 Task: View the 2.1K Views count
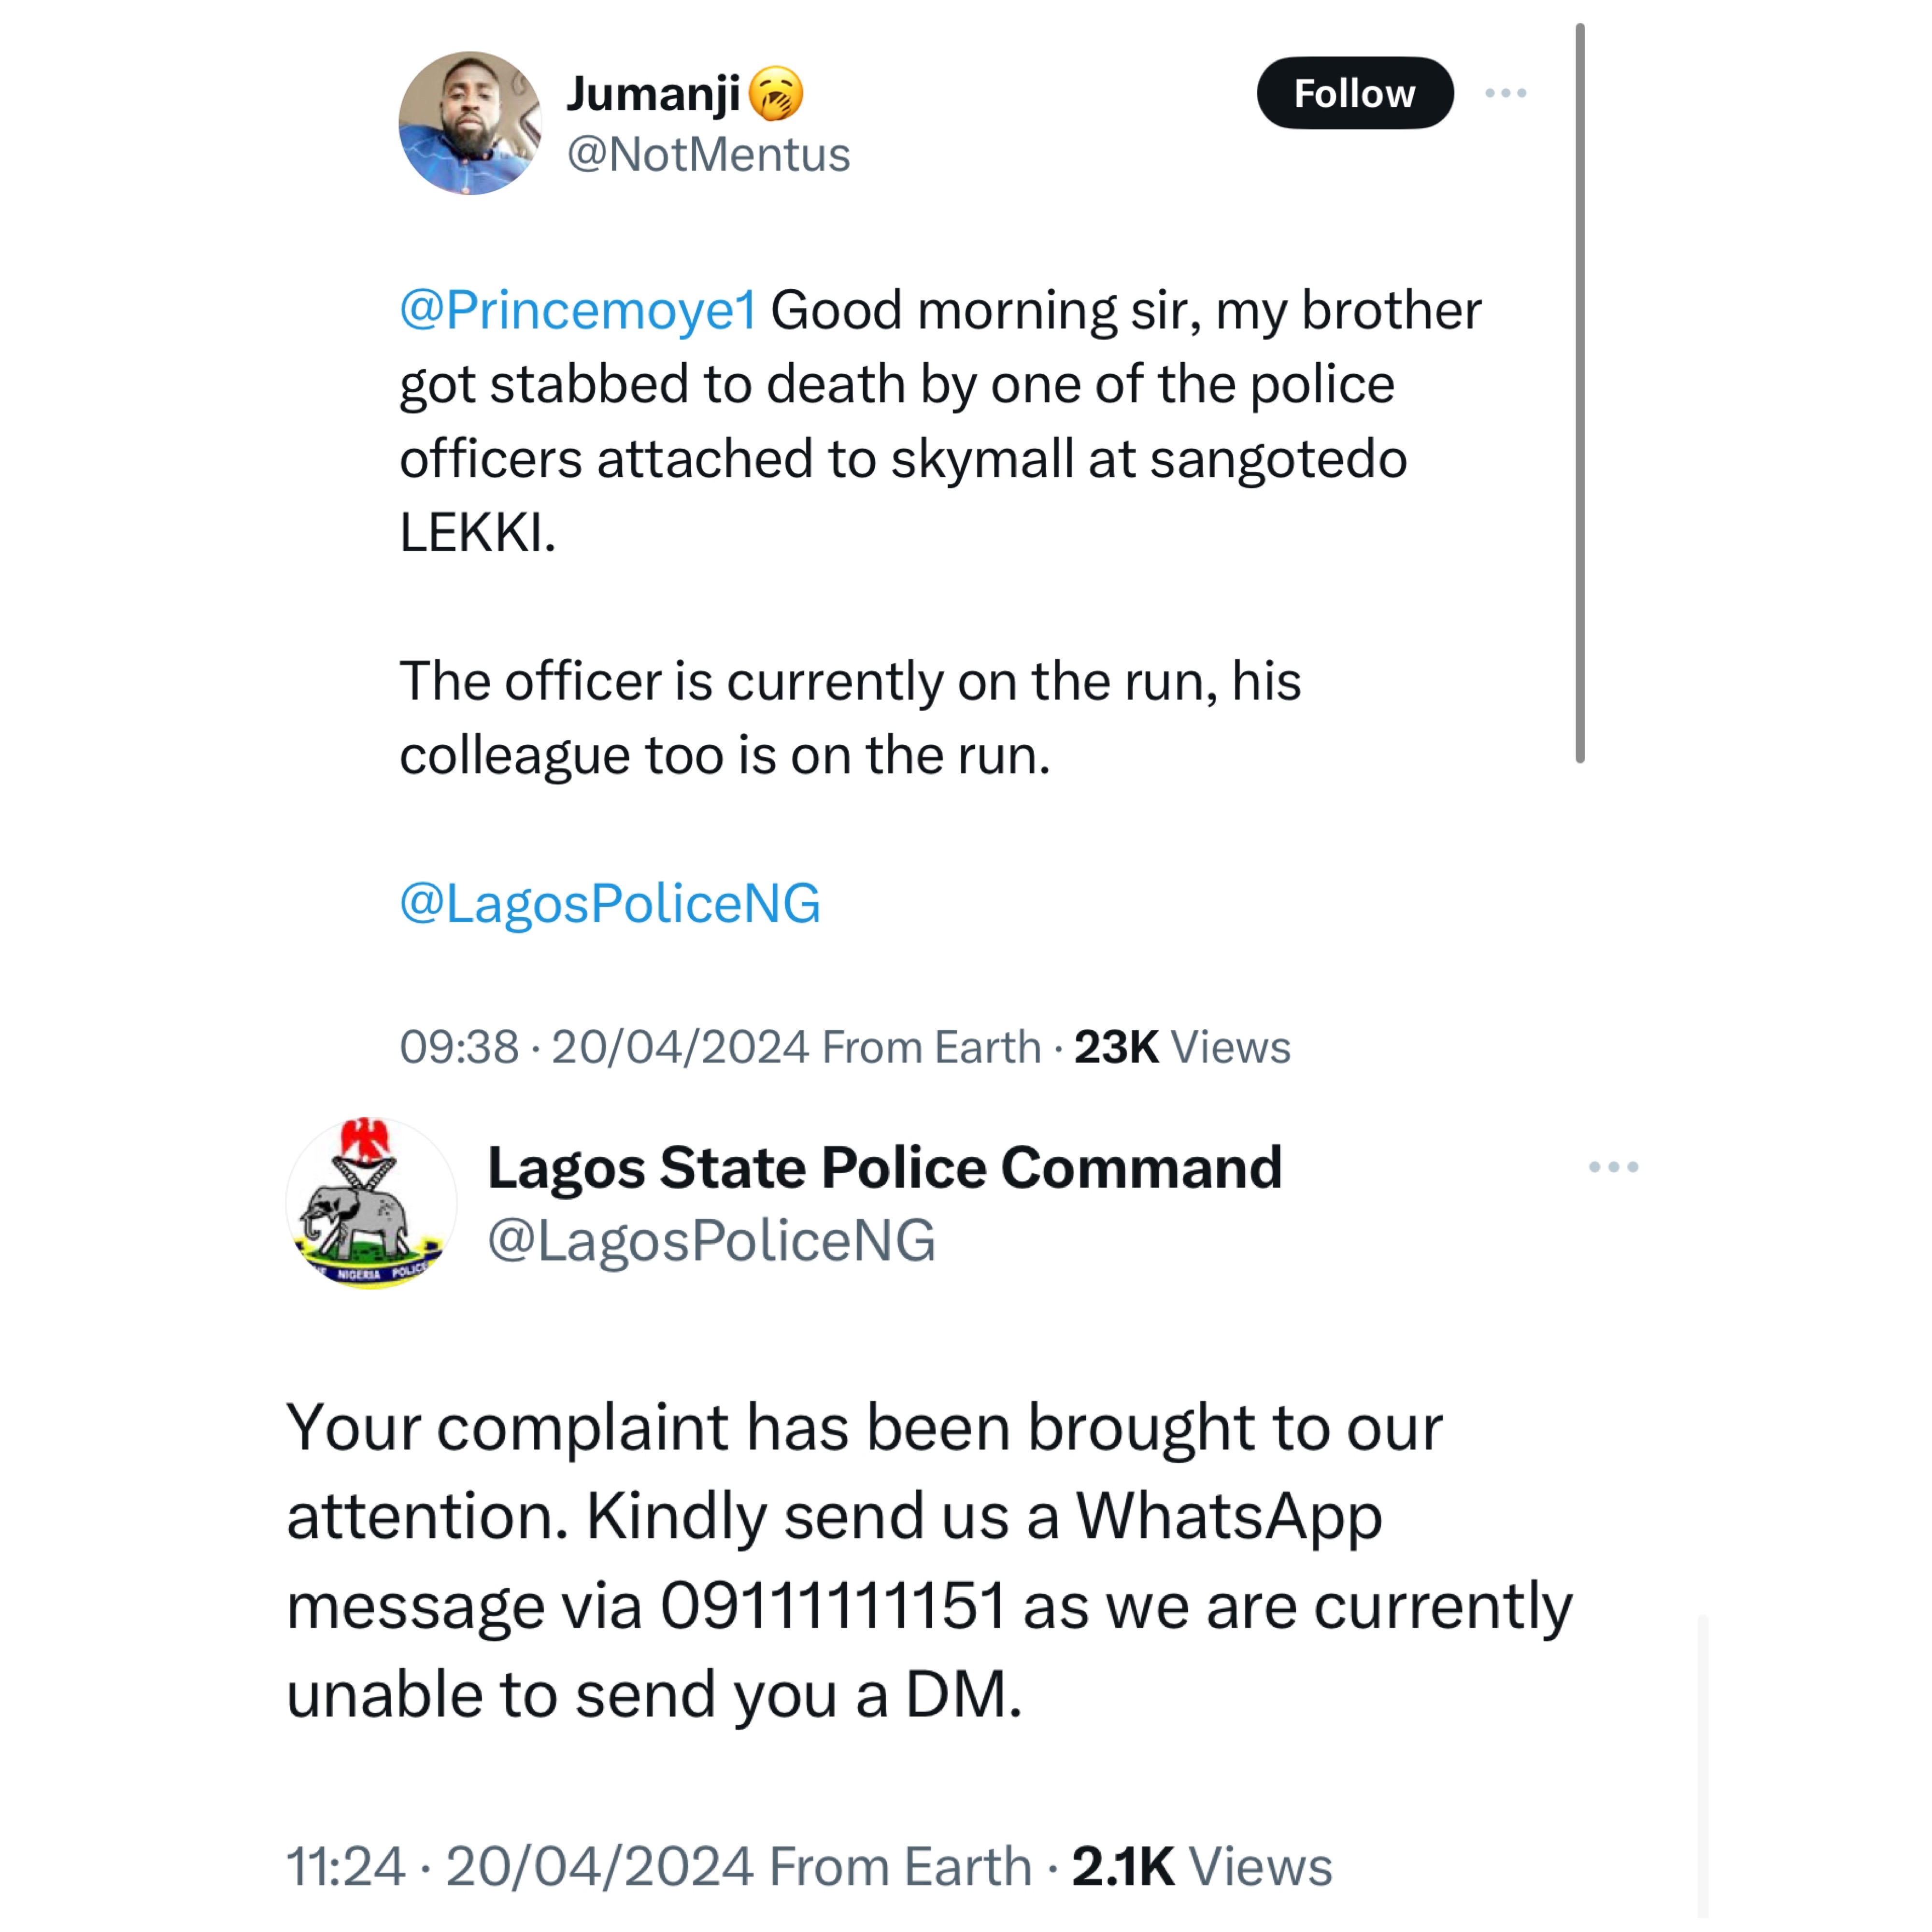click(x=1201, y=1866)
